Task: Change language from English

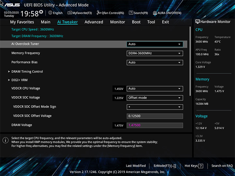Action: [x=58, y=13]
